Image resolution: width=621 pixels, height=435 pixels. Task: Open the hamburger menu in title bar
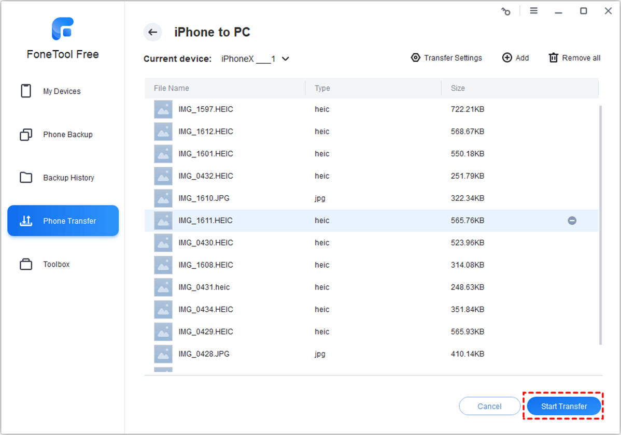pos(533,11)
